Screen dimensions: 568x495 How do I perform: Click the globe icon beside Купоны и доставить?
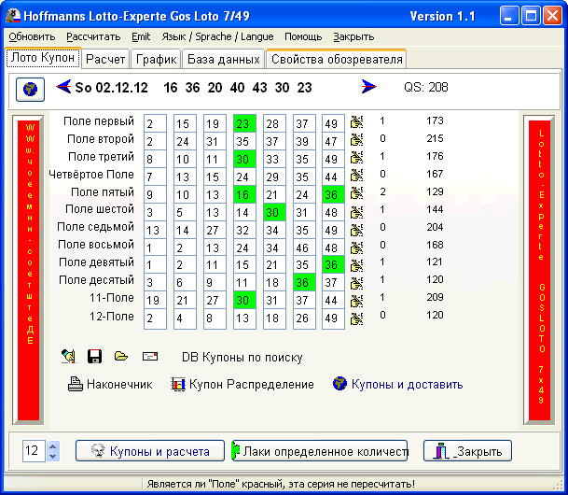point(339,384)
